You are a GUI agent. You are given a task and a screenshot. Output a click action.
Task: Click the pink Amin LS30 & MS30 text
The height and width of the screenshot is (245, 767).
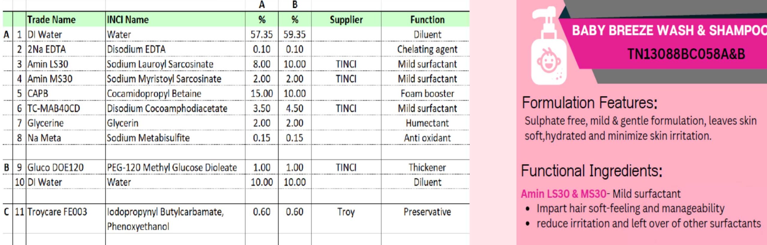(x=564, y=194)
